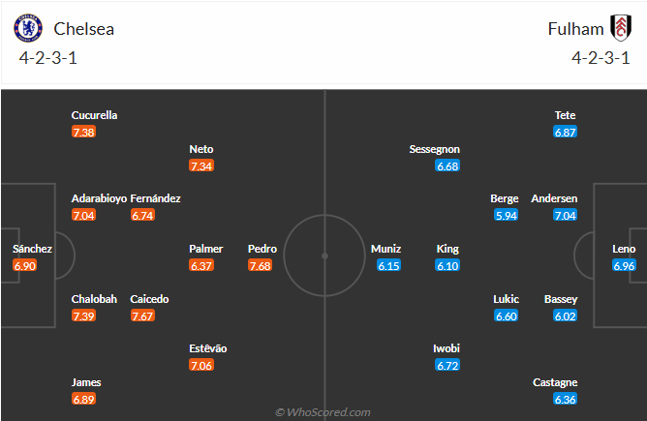Open Palmer's player entry
647x421 pixels.
point(205,249)
